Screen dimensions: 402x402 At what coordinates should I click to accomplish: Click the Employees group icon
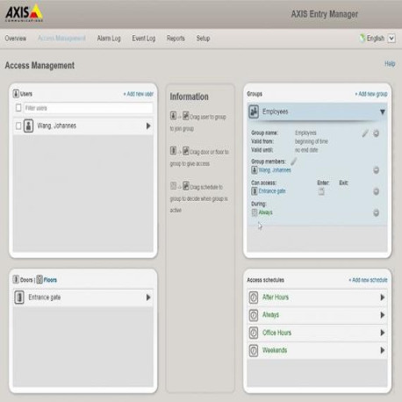tap(254, 111)
